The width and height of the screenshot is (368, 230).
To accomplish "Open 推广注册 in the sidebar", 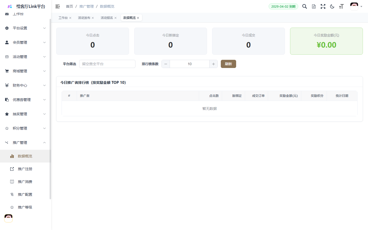I will 25,169.
